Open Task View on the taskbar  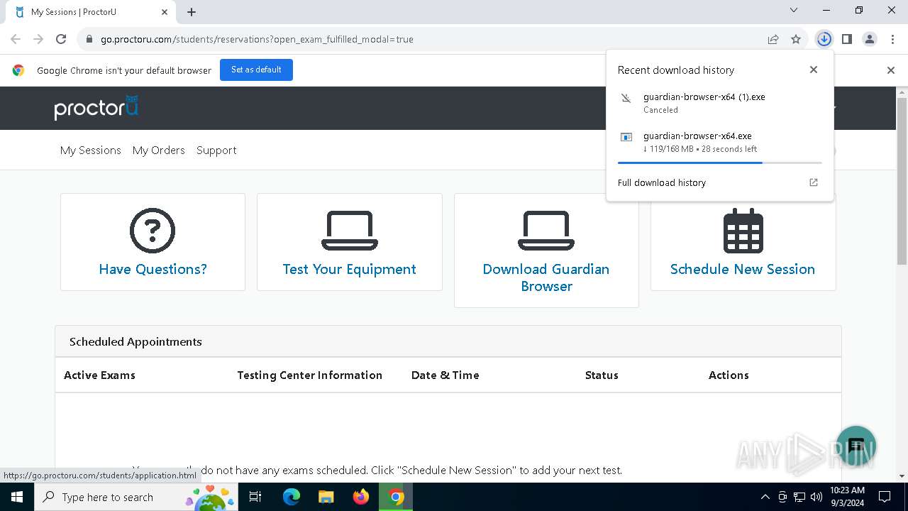click(x=255, y=497)
